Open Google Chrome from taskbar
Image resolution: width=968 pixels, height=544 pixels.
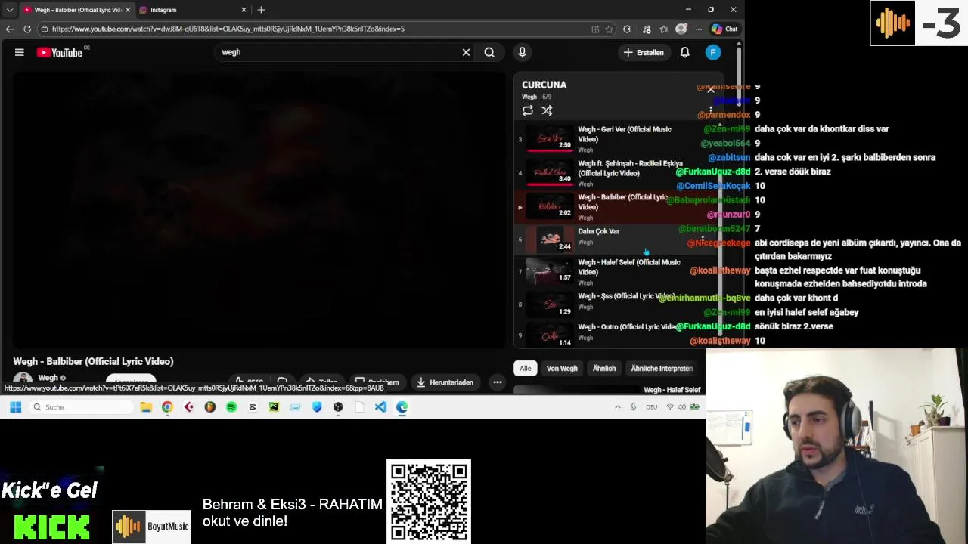pos(167,407)
